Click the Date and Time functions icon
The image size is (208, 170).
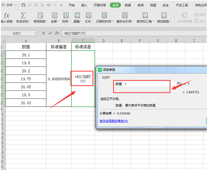coord(105,15)
